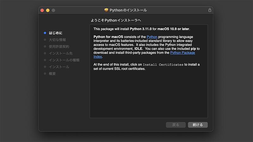
Task: Select the インストールの種類 step
Action: (x=64, y=60)
